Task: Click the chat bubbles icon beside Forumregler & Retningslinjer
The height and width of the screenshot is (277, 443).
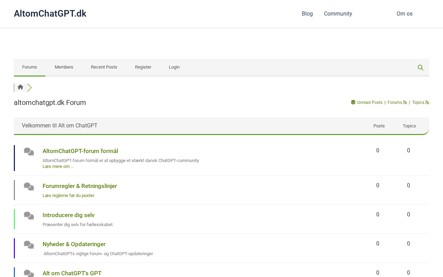Action: coord(29,187)
